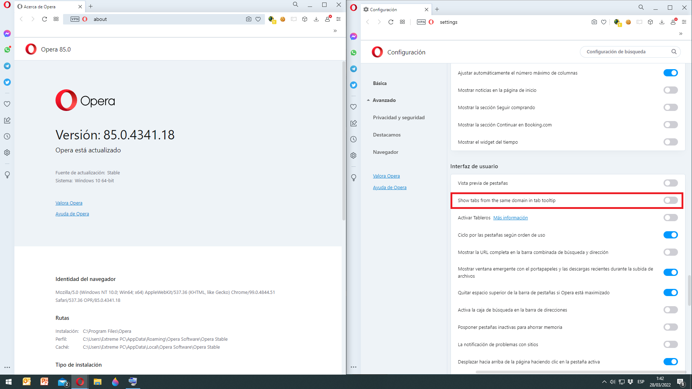Enable Mostrar la URL completa toggle

pos(670,252)
